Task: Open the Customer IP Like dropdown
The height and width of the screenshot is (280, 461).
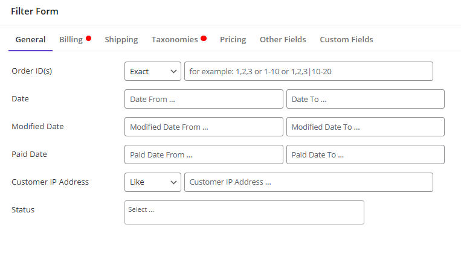Action: 153,182
